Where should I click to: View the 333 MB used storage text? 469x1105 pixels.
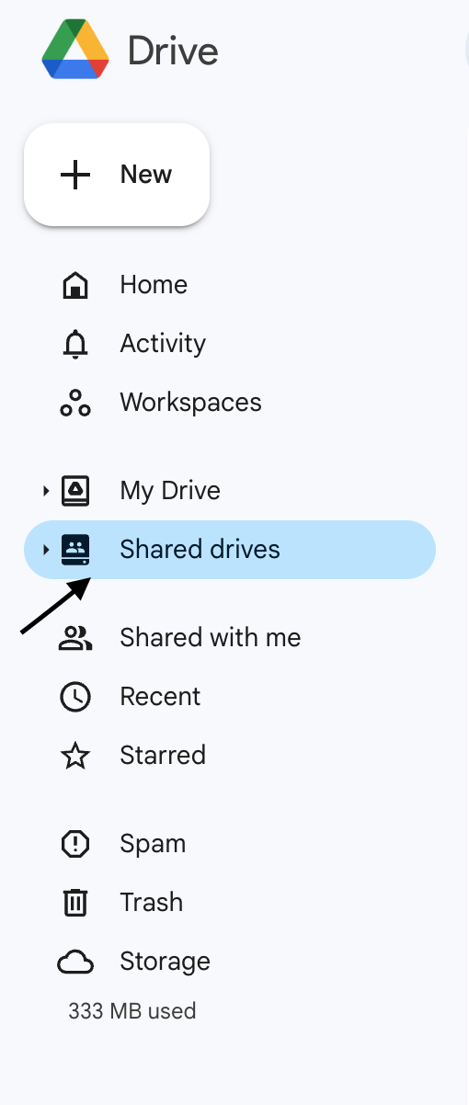pyautogui.click(x=132, y=1011)
